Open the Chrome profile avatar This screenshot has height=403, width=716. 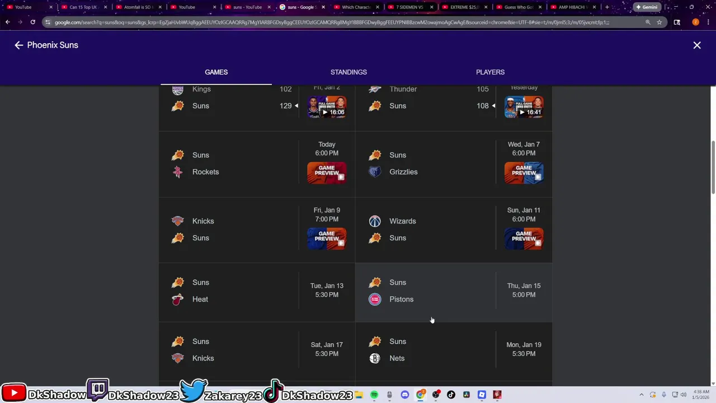click(x=695, y=22)
